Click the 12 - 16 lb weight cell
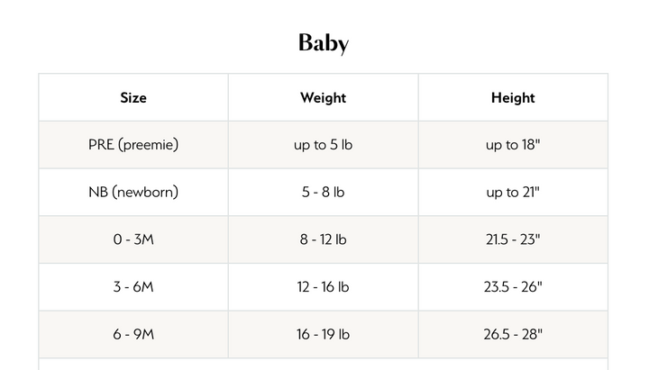 [x=324, y=287]
